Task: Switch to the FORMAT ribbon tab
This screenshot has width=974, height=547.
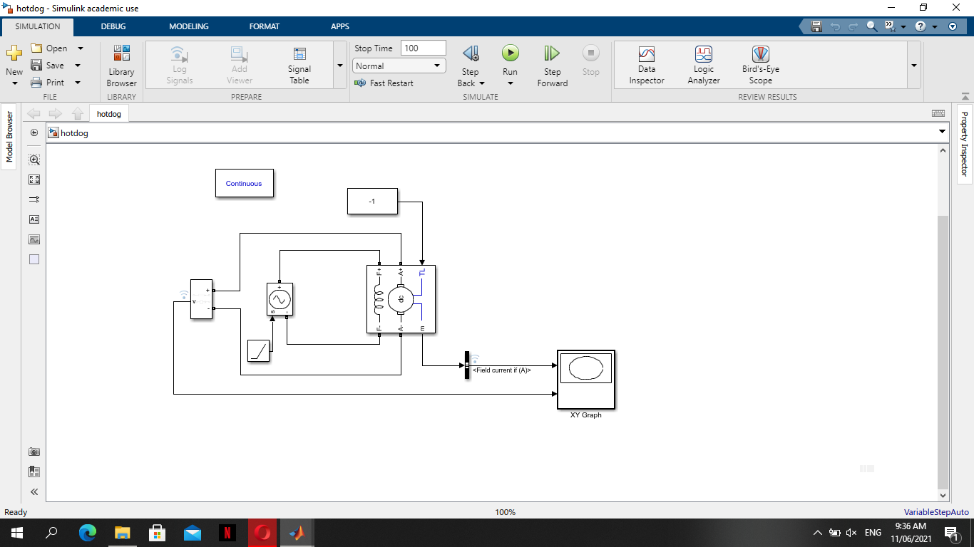Action: click(264, 26)
